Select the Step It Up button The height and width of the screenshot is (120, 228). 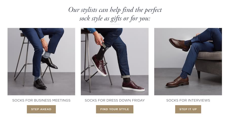[x=188, y=109]
